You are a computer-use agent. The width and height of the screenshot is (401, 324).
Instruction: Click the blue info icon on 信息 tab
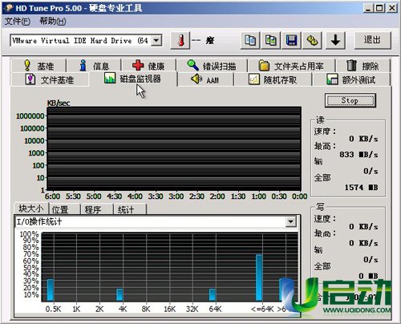tap(83, 65)
